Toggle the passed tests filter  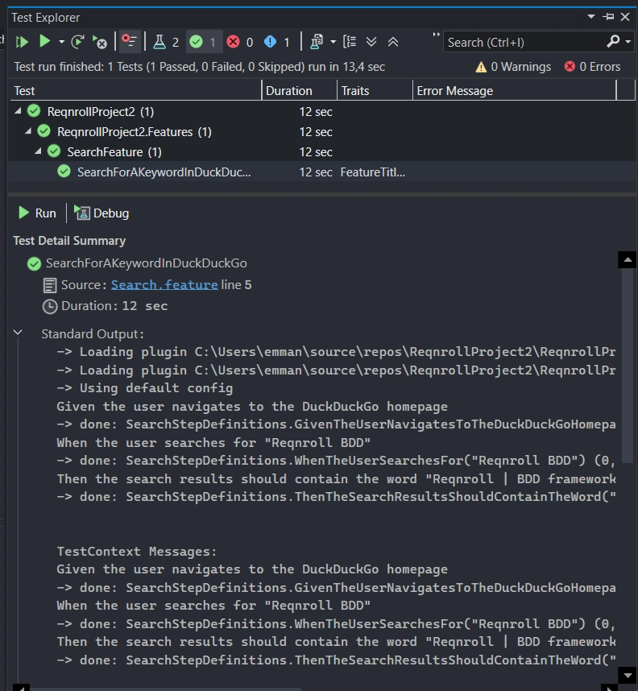coord(203,42)
